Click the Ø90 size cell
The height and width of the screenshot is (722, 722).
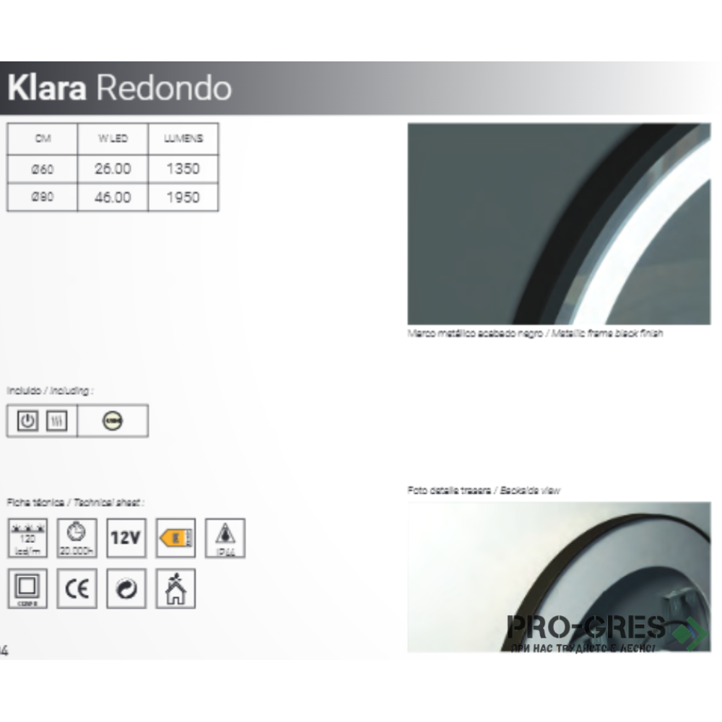point(43,197)
